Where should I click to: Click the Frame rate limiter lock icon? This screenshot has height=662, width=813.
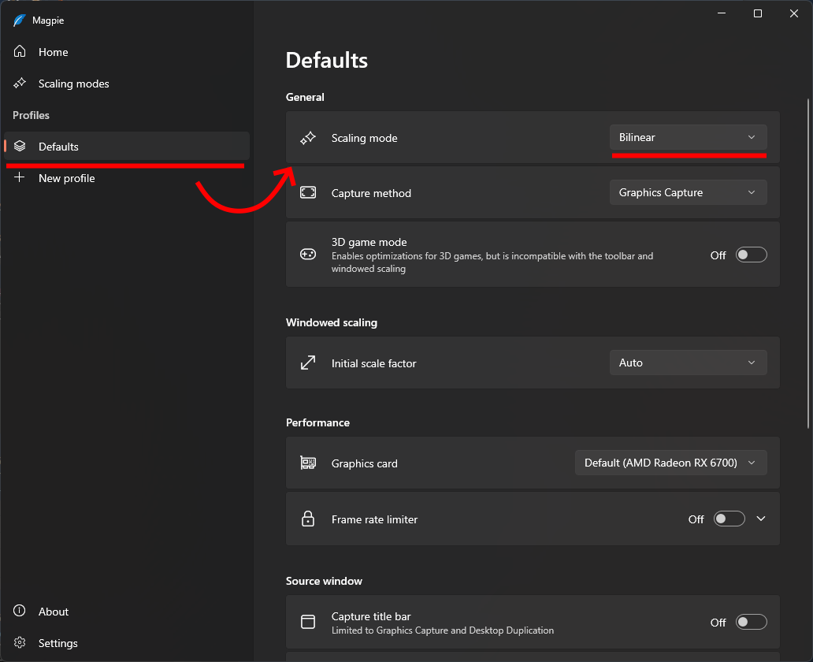(308, 519)
